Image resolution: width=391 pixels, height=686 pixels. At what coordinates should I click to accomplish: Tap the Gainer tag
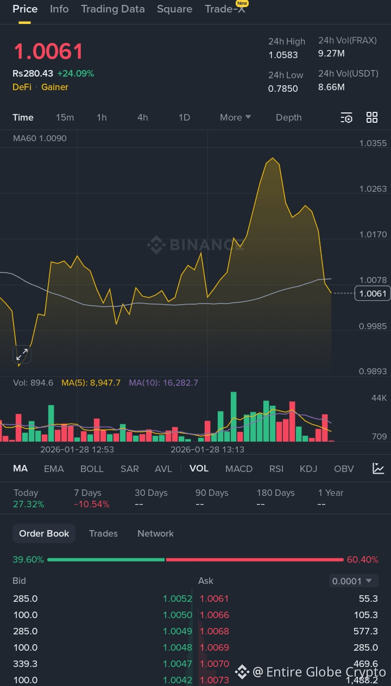(55, 87)
